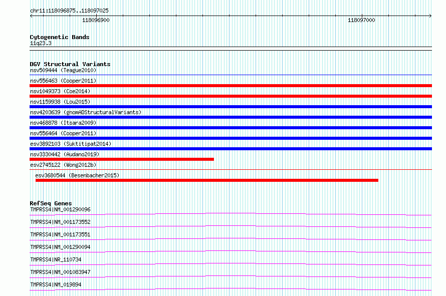
Task: Click the blue bar under esv3892103
Action: [x=231, y=149]
